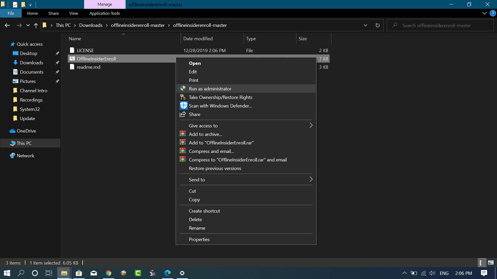497x279 pixels.
Task: Click Downloads in the breadcrumb path
Action: tap(91, 25)
